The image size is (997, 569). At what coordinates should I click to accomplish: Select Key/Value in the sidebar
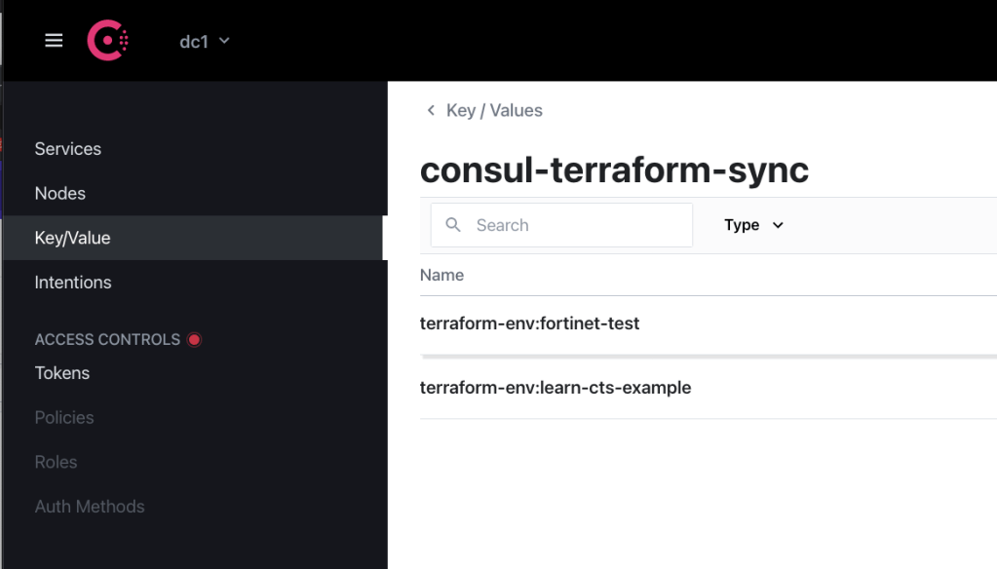(72, 238)
